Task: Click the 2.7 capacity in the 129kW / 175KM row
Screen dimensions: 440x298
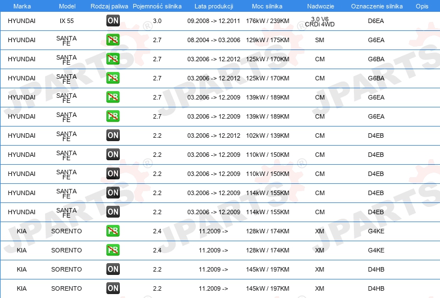Action: click(x=157, y=40)
